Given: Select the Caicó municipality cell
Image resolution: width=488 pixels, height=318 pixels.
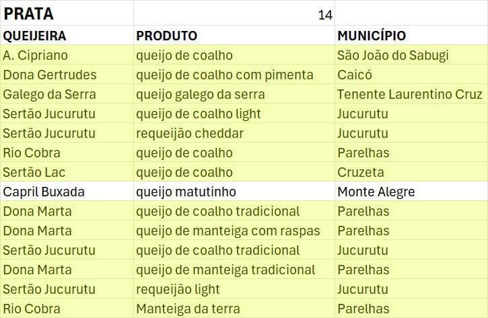Looking at the screenshot, I should (x=411, y=75).
